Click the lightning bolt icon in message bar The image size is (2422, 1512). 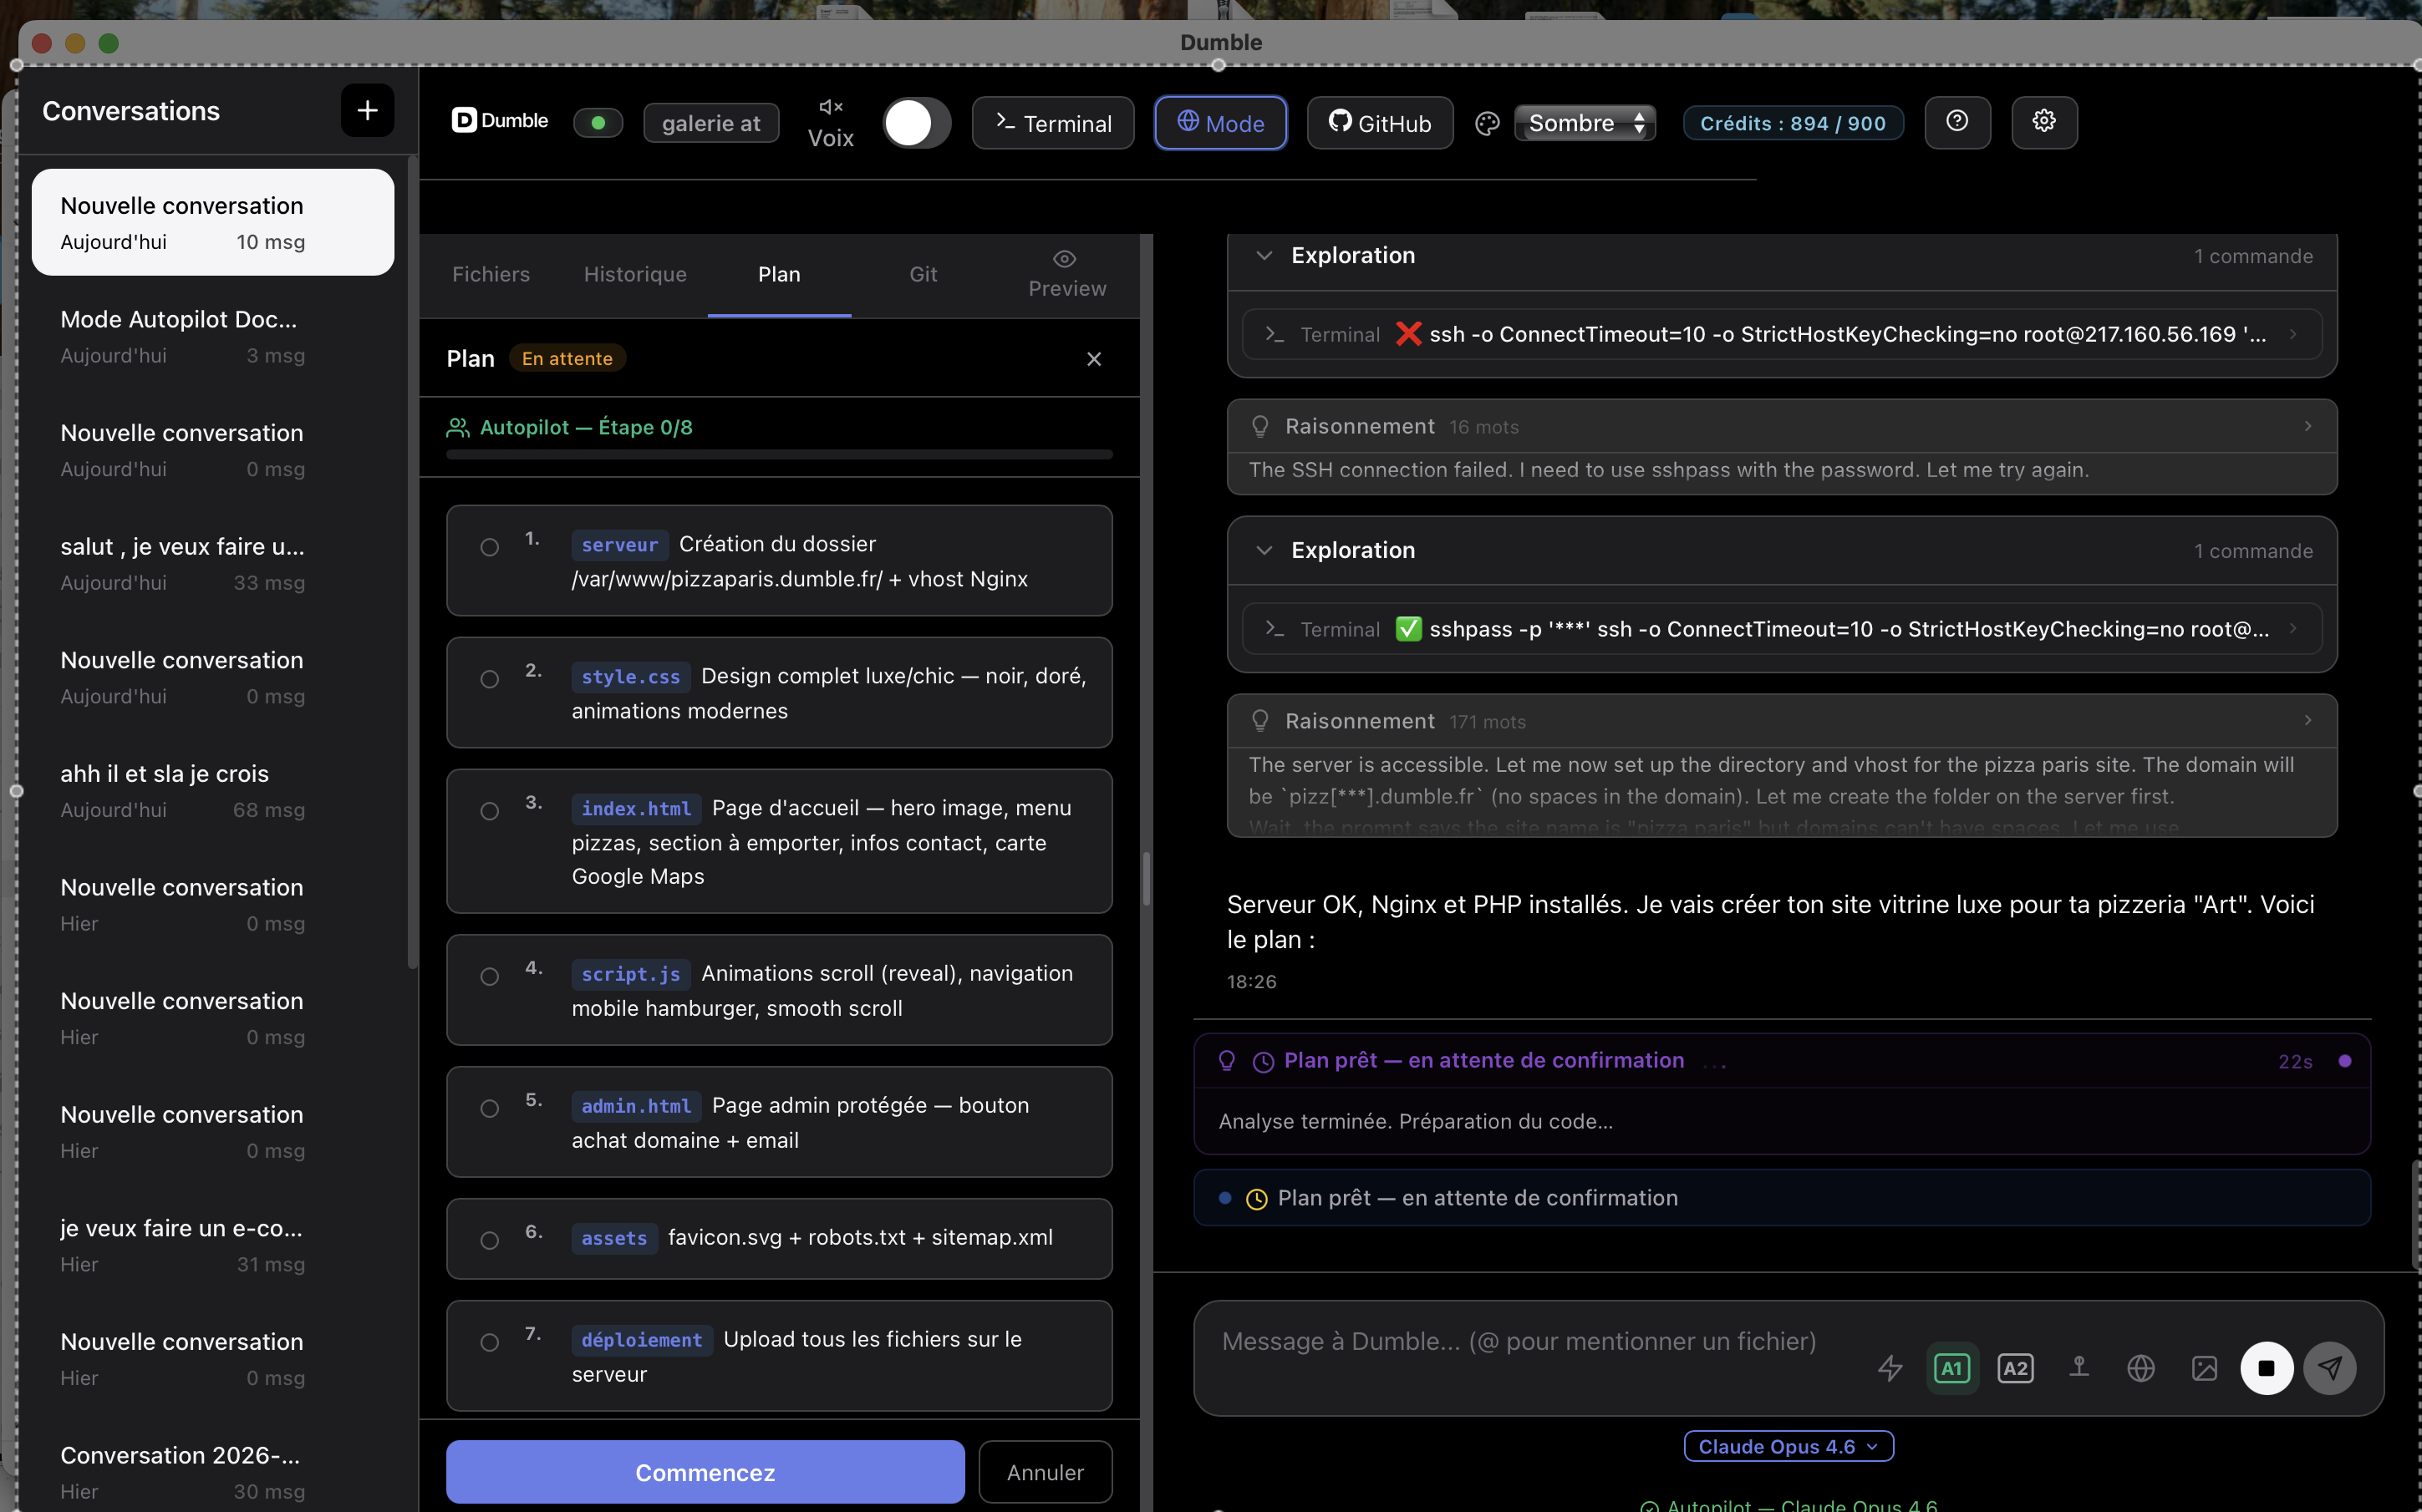(x=1889, y=1367)
